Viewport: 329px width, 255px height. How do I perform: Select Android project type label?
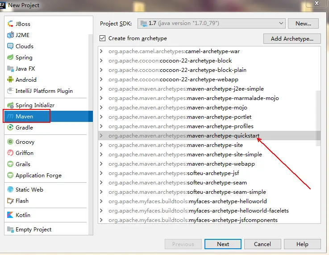click(26, 79)
